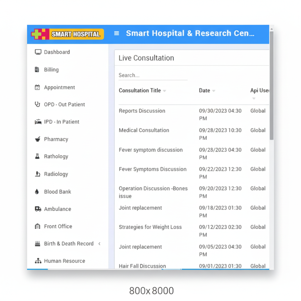This screenshot has height=301, width=301.
Task: Click Global in Strategies for Weight Loss row
Action: click(x=258, y=227)
